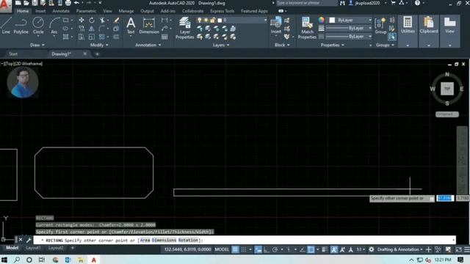Click the Rotation option in command line
The width and height of the screenshot is (470, 264).
click(188, 240)
